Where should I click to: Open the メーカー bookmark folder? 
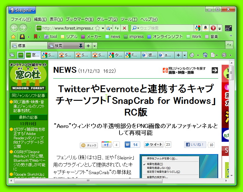coord(91,37)
